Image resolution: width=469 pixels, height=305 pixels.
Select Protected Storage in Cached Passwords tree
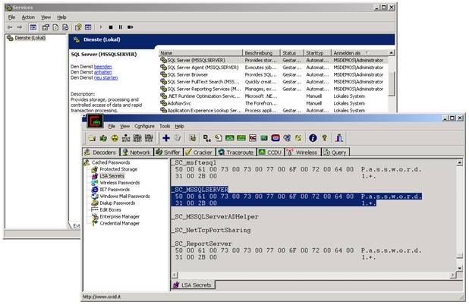click(118, 169)
